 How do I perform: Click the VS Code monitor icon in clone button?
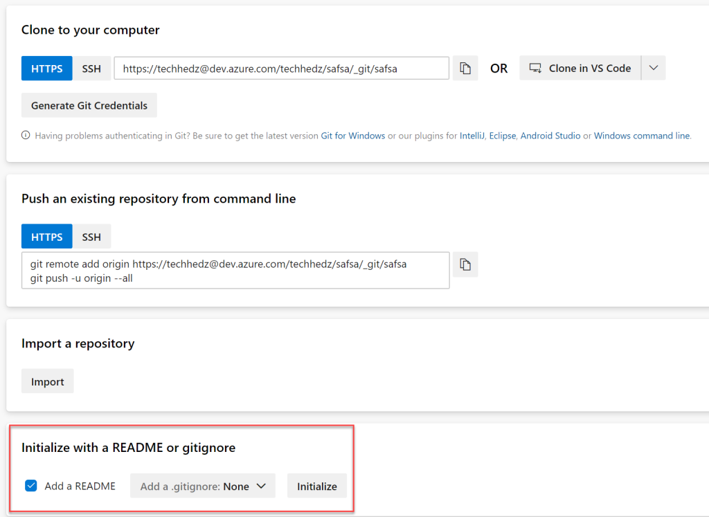[535, 68]
